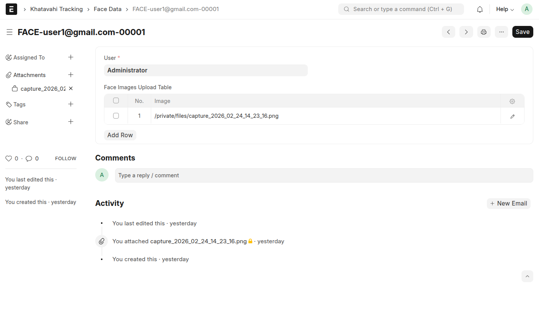The height and width of the screenshot is (318, 539).
Task: Open Khatavahi Tracking breadcrumb
Action: click(56, 9)
